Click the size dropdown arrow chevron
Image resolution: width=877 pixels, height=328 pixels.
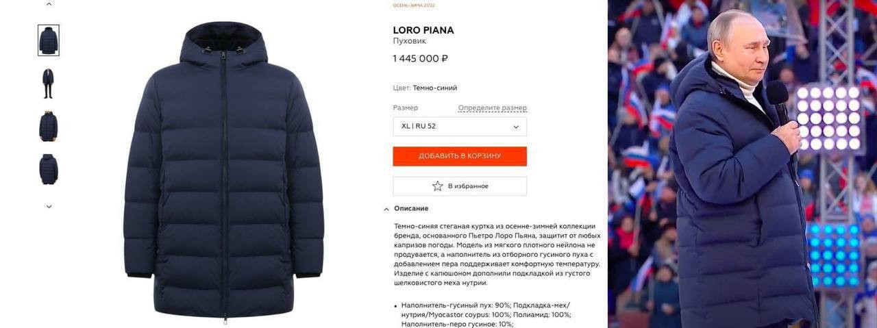tap(516, 127)
